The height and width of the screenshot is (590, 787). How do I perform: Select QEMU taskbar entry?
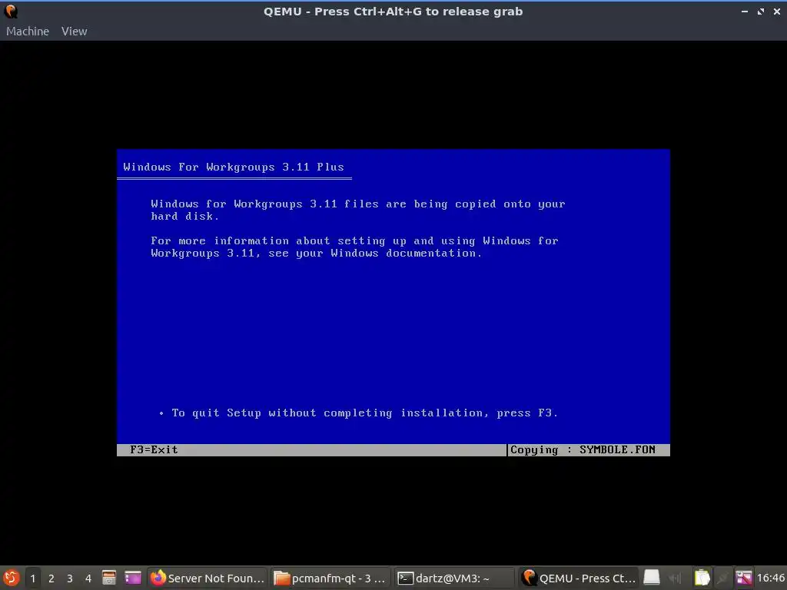click(577, 578)
